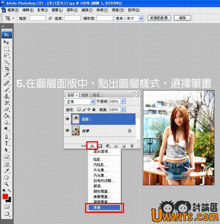Create a new layer group folder
Screen dimensions: 220x224
(116, 146)
